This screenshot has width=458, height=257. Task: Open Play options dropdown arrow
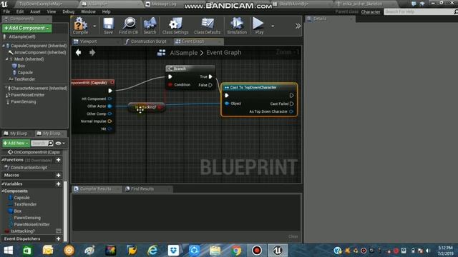273,26
